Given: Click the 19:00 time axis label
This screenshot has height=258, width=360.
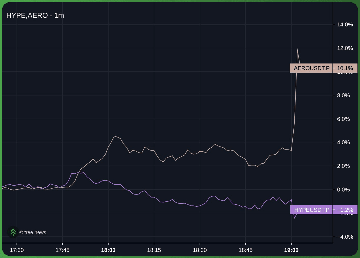Looking at the screenshot, I should pyautogui.click(x=291, y=250).
